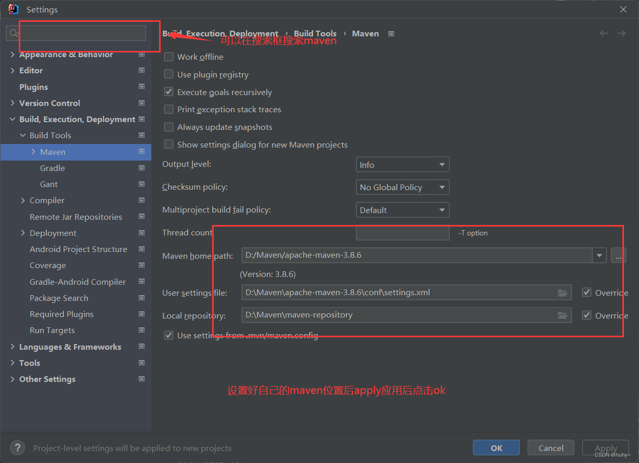Expand Languages & Frameworks section

[12, 347]
